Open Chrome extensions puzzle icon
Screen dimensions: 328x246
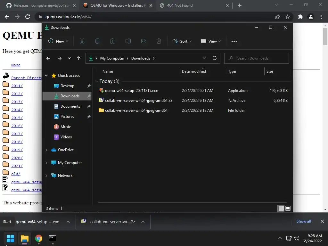click(x=300, y=17)
